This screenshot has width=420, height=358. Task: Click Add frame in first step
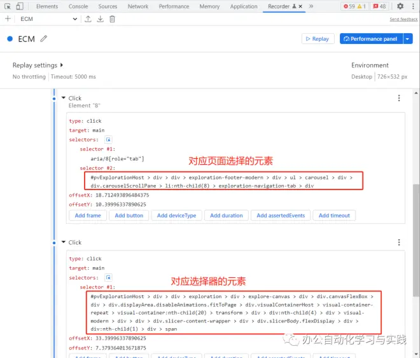tap(88, 216)
